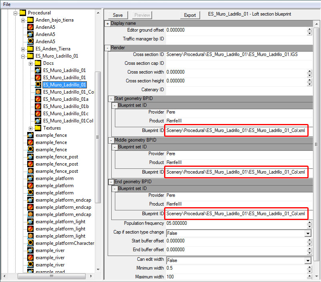
Task: Click the ES_Muro_Ladrillo_01c blueprint icon
Action: pyautogui.click(x=38, y=114)
